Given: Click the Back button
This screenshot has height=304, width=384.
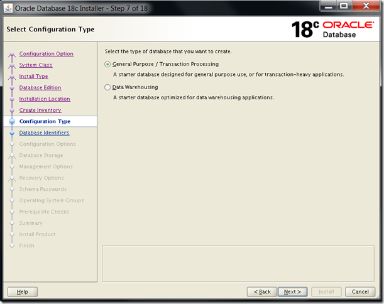Looking at the screenshot, I should tap(262, 291).
